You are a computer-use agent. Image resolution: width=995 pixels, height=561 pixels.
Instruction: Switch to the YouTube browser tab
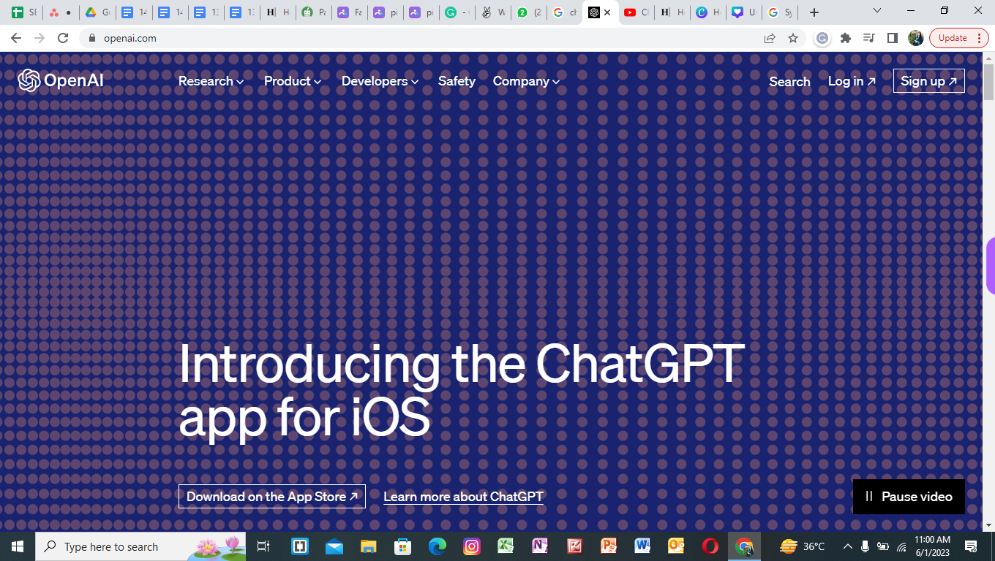tap(634, 12)
